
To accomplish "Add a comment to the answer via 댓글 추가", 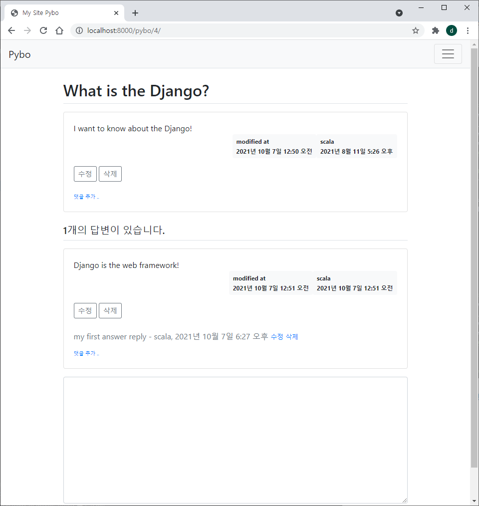I will coord(86,353).
